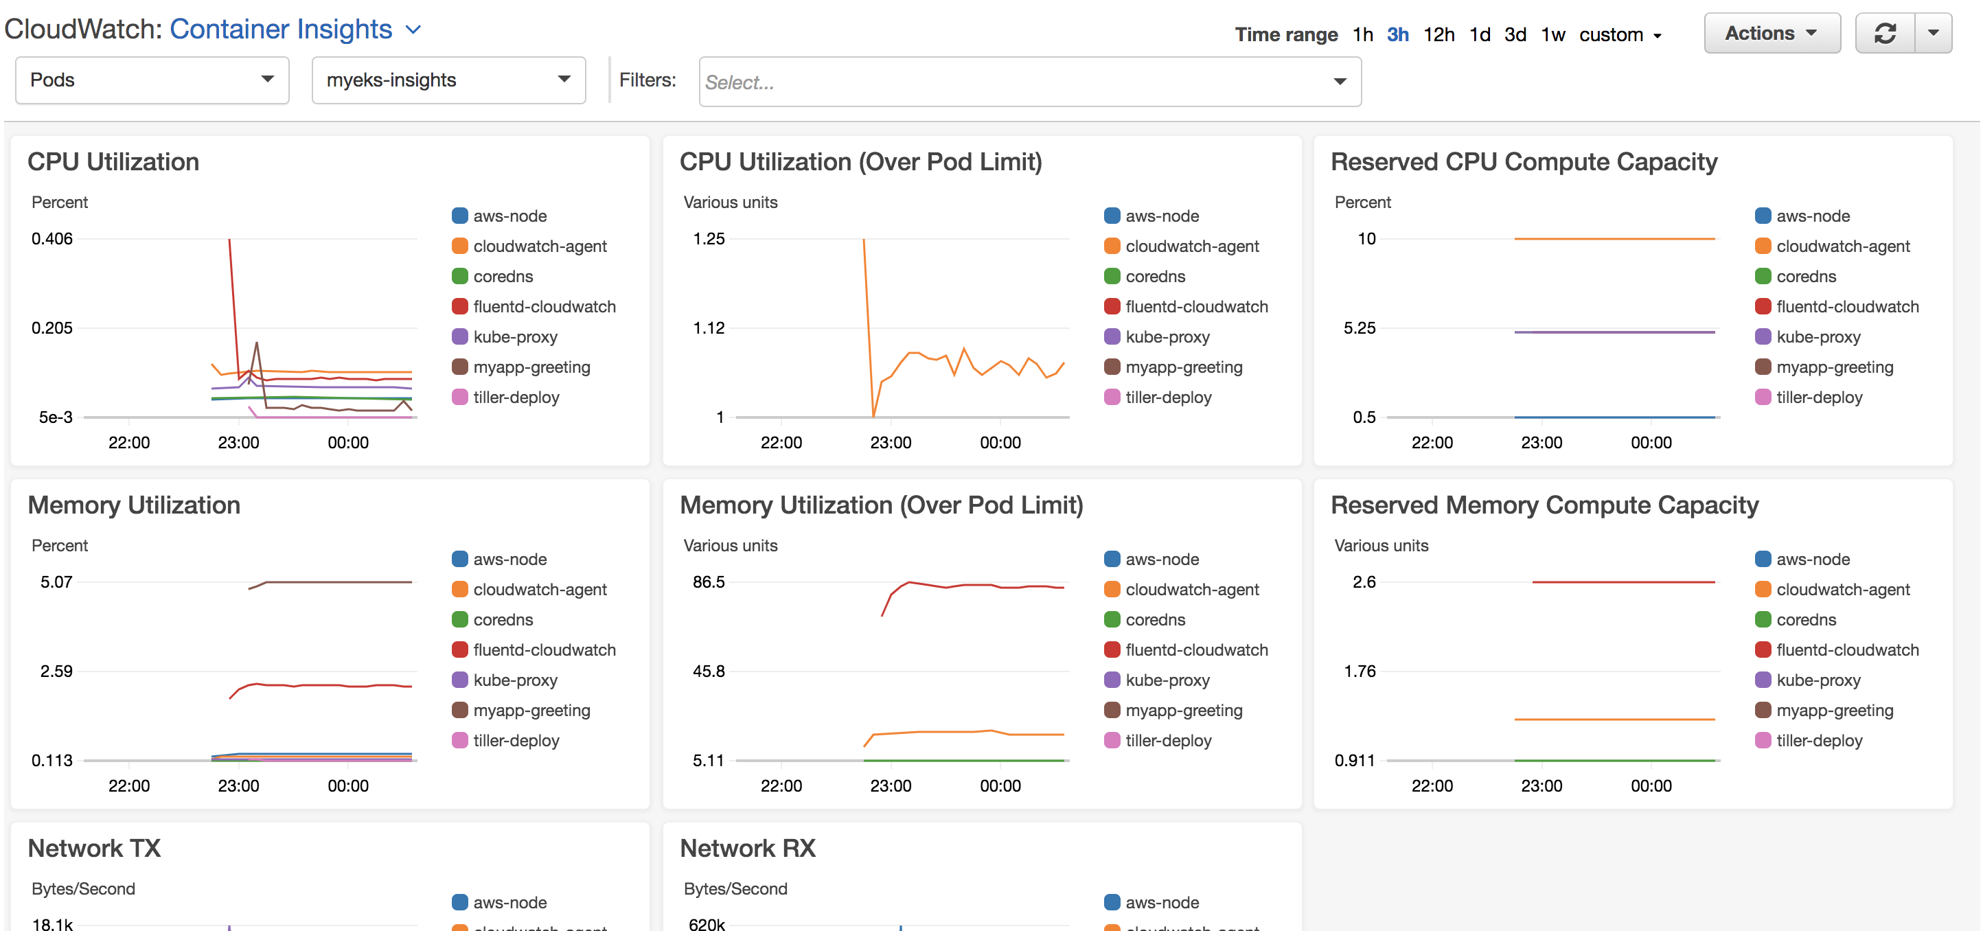Viewport: 1983px width, 931px height.
Task: Select aws-node swatch in Reserved CPU Compute legend
Action: tap(1763, 216)
